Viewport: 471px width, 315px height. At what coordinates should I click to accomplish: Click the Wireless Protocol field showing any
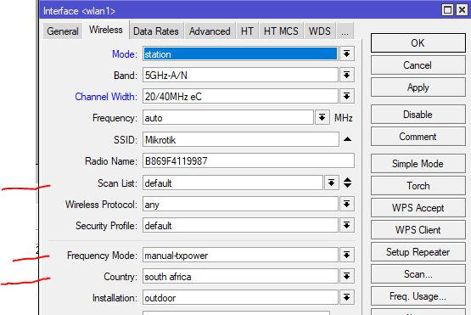tap(240, 205)
